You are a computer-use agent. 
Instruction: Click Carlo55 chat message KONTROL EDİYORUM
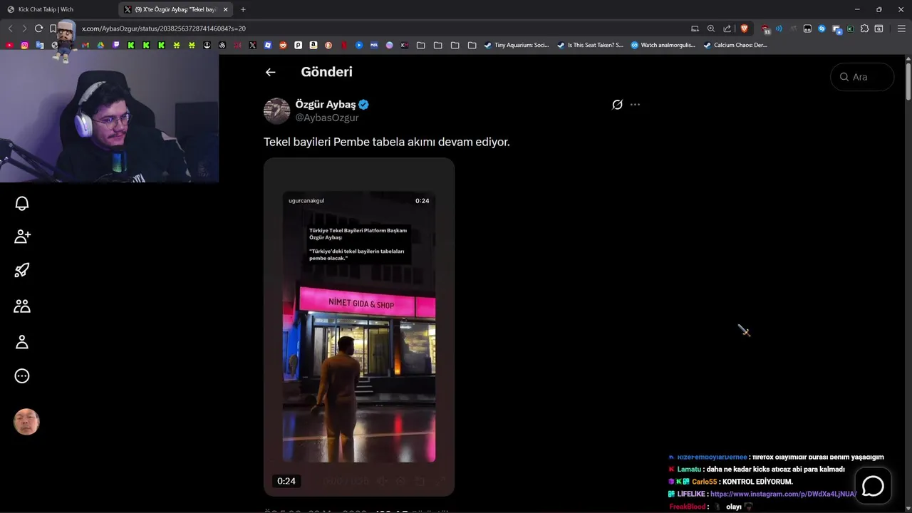[x=730, y=482]
